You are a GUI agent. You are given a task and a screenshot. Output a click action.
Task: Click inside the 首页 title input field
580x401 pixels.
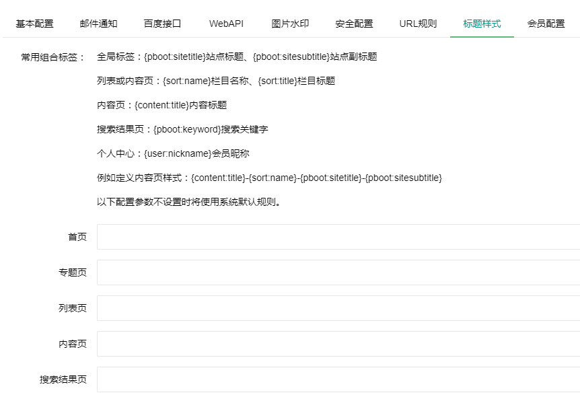coord(303,236)
